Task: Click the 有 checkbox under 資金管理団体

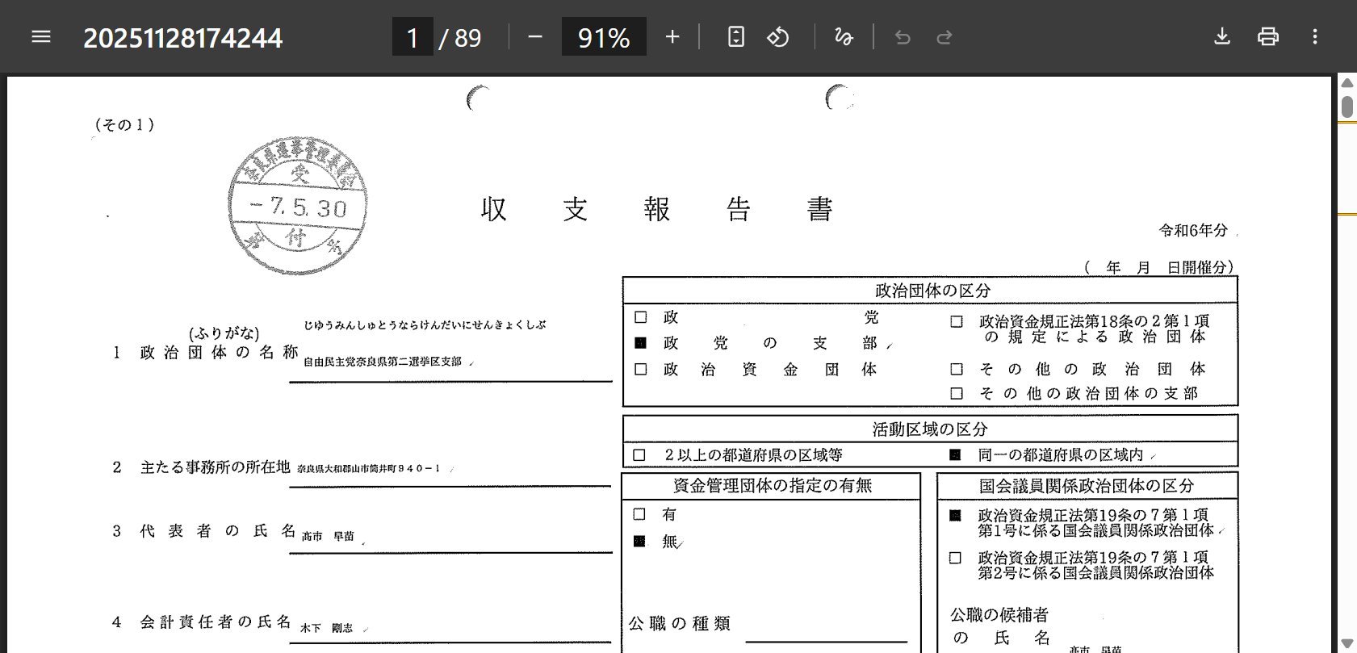Action: 639,514
